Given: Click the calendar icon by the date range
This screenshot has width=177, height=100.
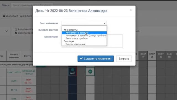Looking at the screenshot, I should point(4,16).
